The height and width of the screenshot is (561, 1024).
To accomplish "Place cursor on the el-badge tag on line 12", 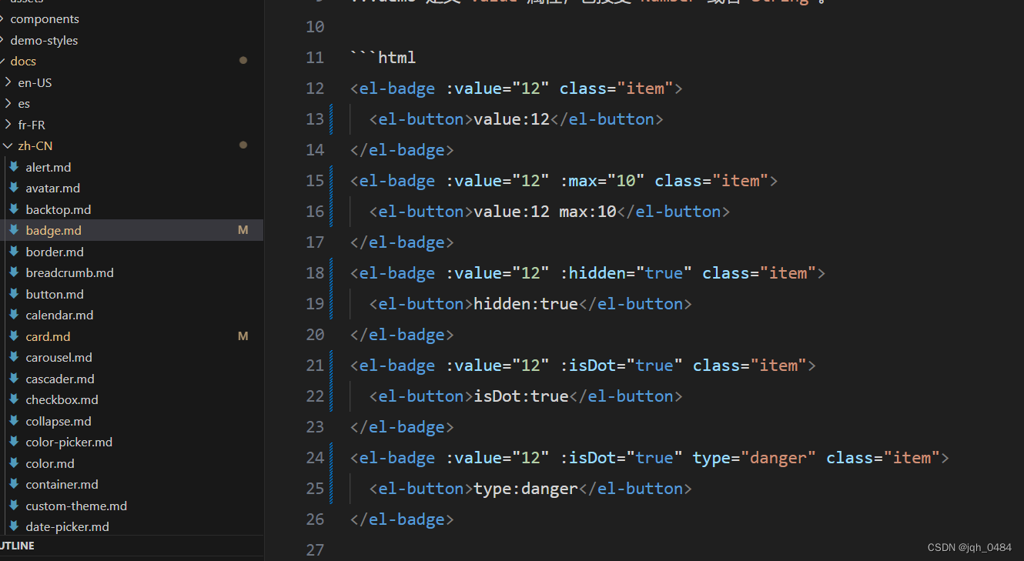I will [394, 88].
